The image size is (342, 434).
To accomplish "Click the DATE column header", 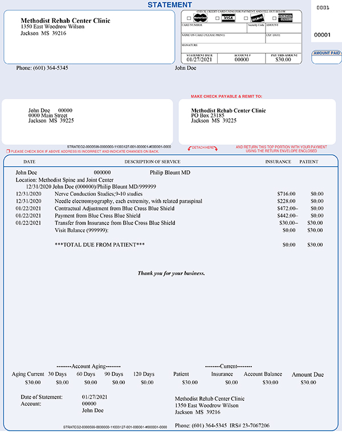I will coord(29,162).
